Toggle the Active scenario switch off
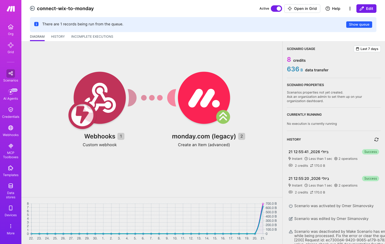Viewport: 385px width, 244px height. tap(276, 9)
